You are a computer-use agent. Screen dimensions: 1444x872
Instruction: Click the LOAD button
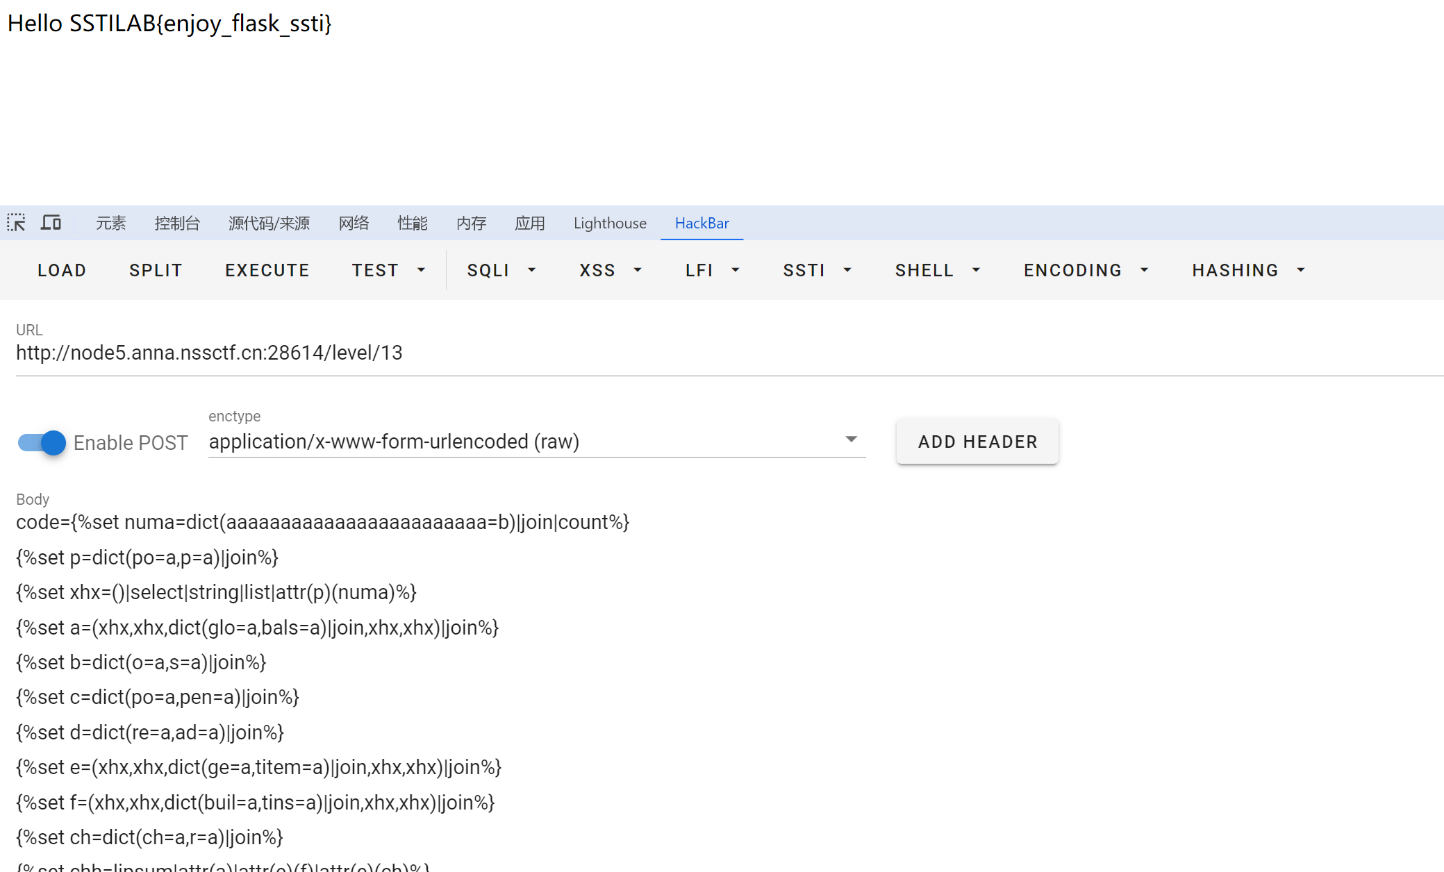(62, 270)
